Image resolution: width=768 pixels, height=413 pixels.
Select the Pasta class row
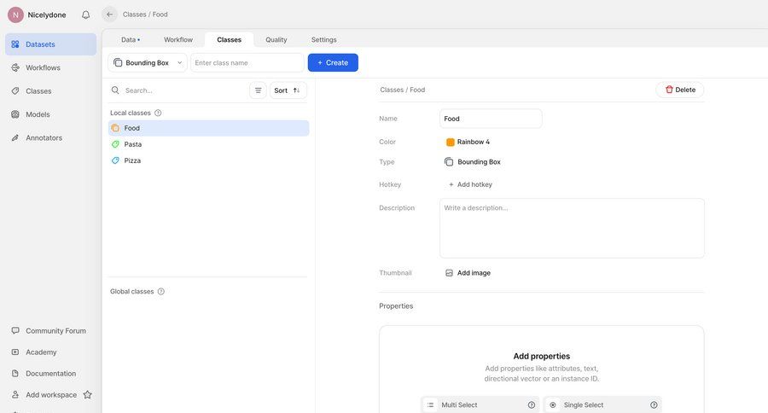209,144
